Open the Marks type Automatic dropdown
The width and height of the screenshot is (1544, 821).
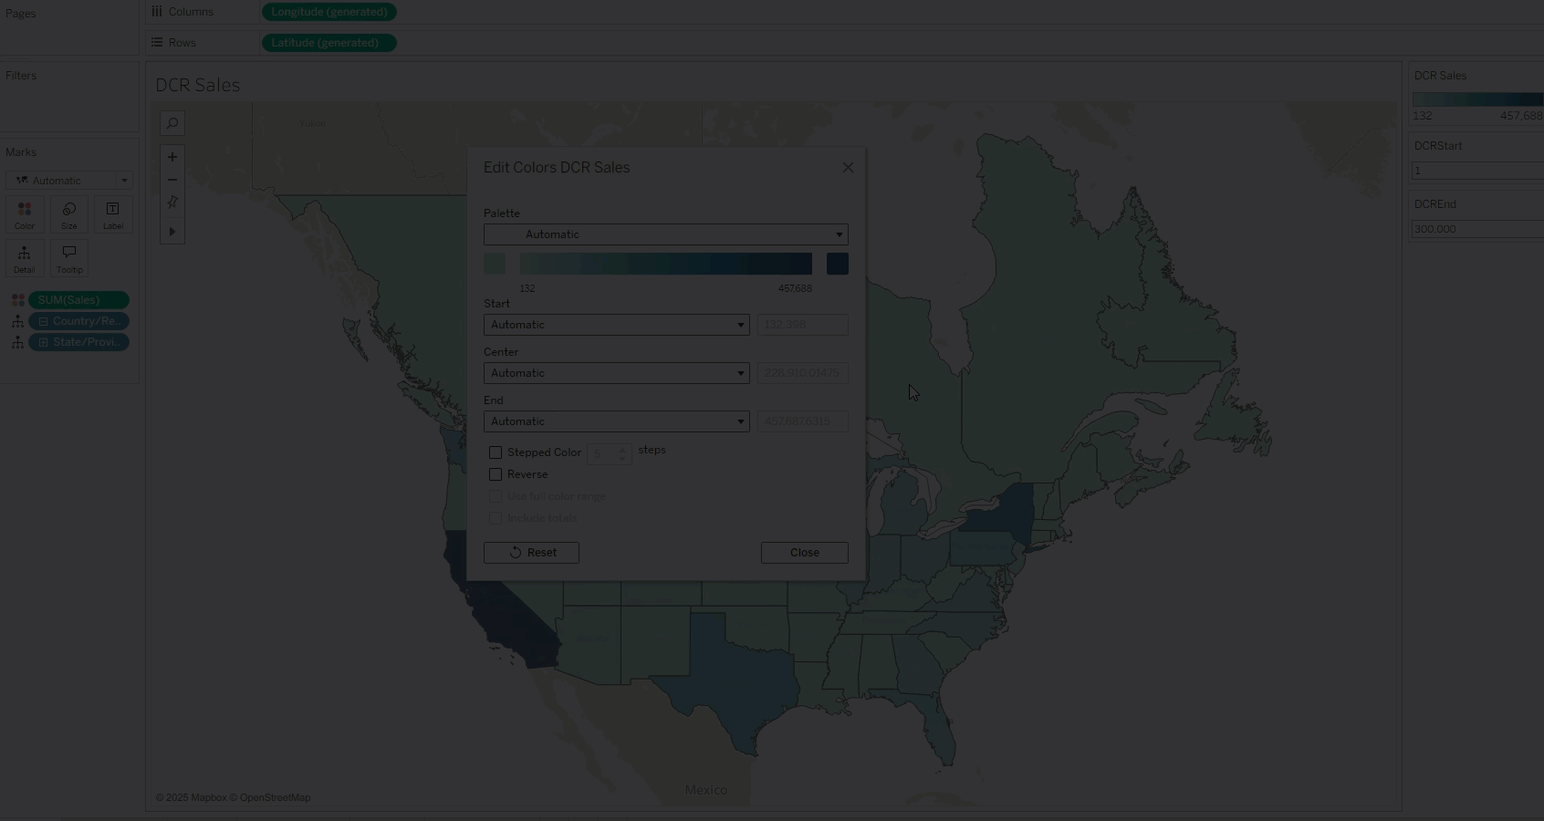tap(69, 181)
